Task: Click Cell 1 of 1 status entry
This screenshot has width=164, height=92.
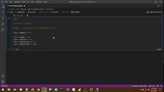Action: pos(152,86)
